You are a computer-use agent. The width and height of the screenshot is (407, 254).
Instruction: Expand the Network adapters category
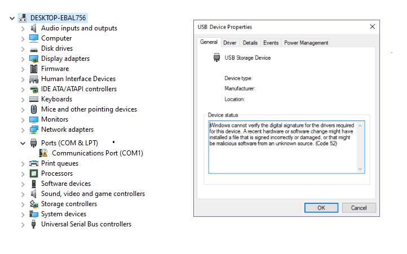pyautogui.click(x=23, y=130)
